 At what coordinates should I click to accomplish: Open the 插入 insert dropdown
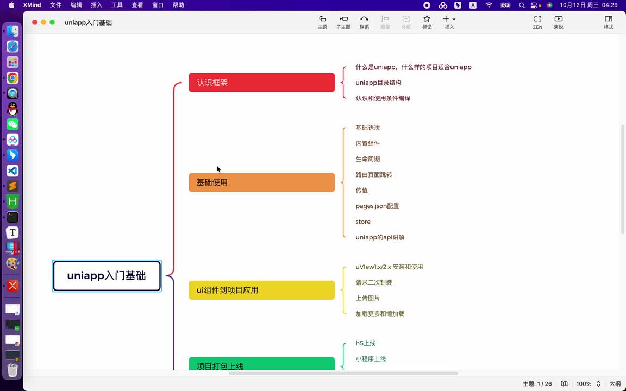coord(449,22)
